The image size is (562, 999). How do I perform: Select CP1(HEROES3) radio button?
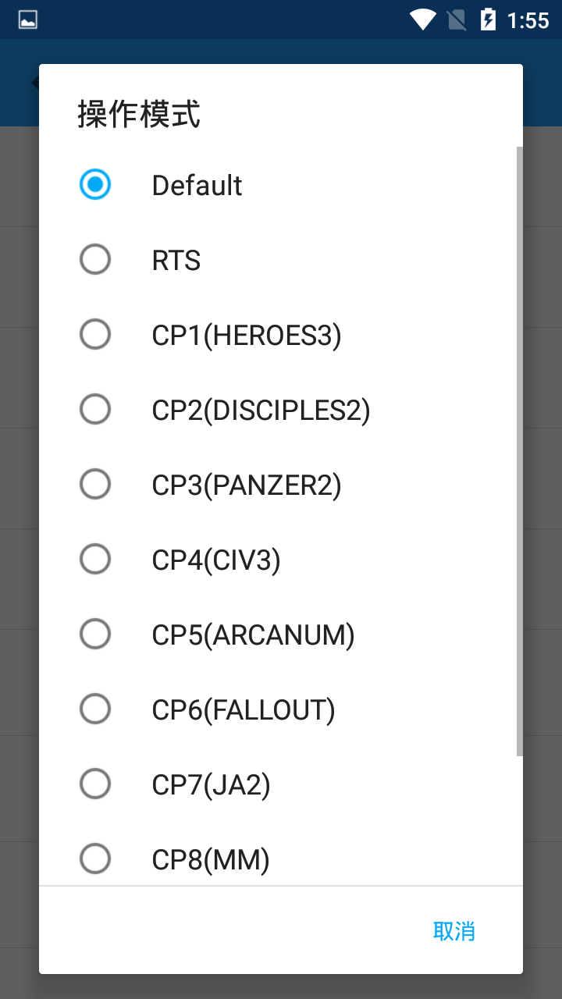click(x=95, y=335)
